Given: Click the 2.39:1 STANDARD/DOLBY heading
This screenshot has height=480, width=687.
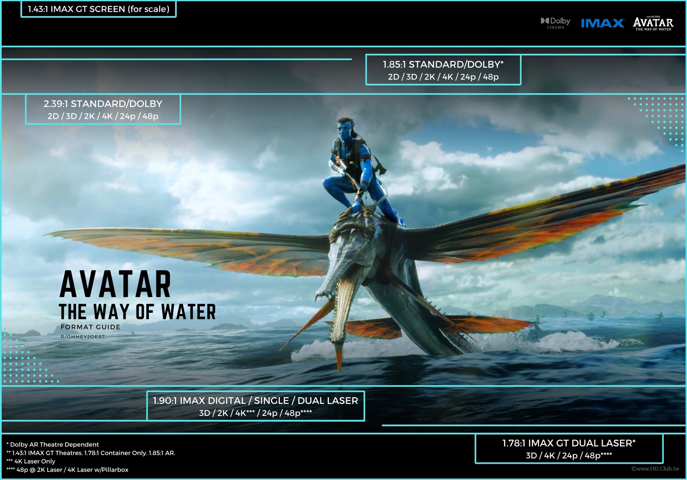Looking at the screenshot, I should tap(103, 104).
